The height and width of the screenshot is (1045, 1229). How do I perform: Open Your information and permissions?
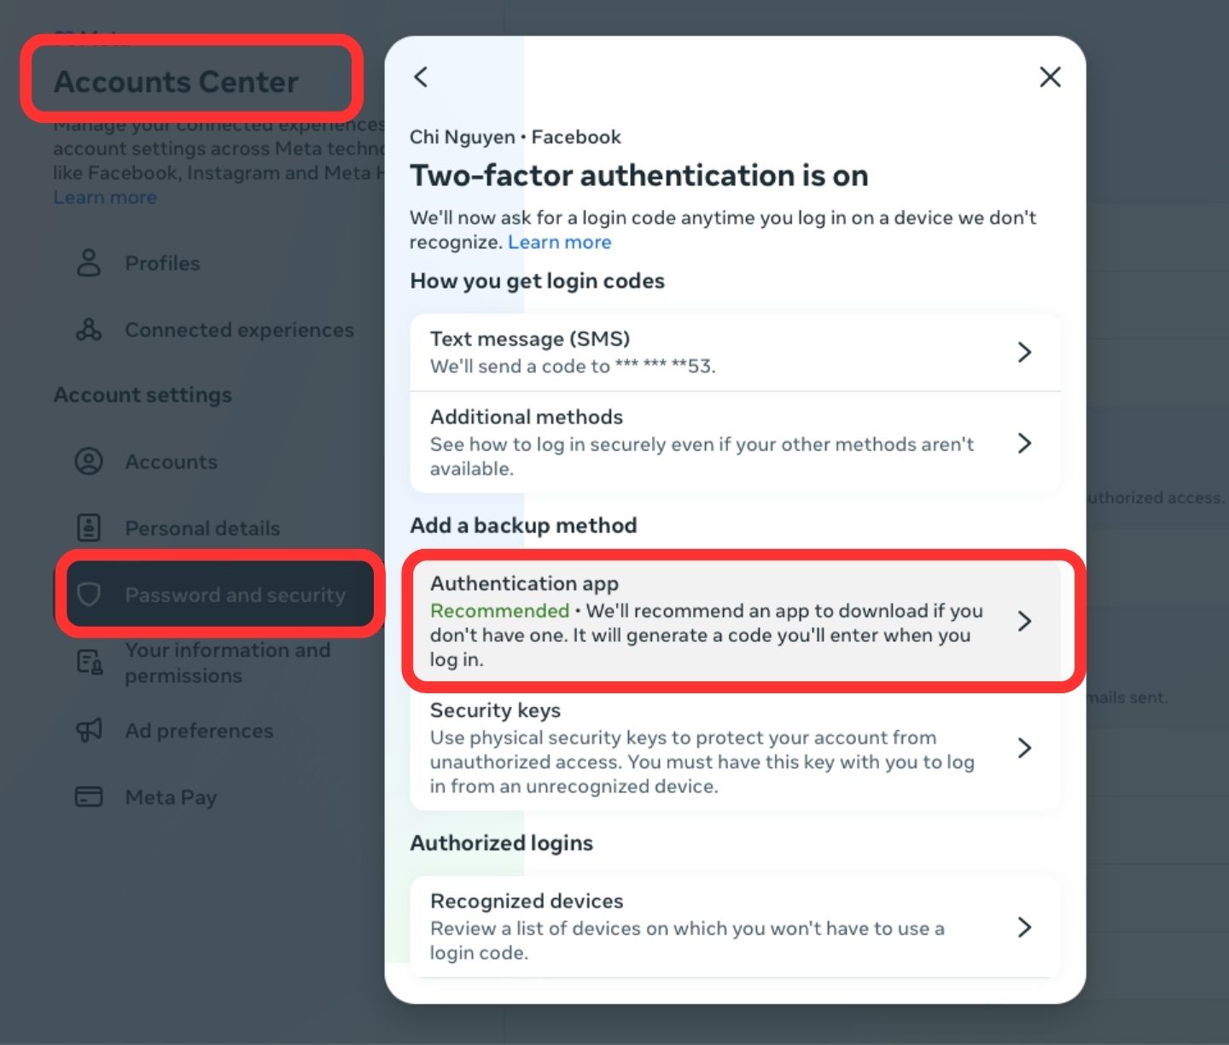click(x=227, y=663)
